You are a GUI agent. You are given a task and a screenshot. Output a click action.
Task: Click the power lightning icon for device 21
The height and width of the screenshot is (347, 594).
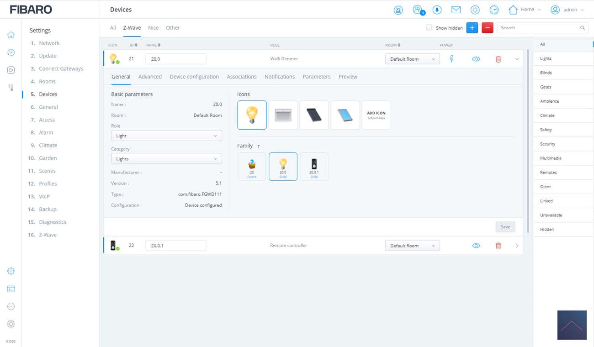(x=451, y=59)
